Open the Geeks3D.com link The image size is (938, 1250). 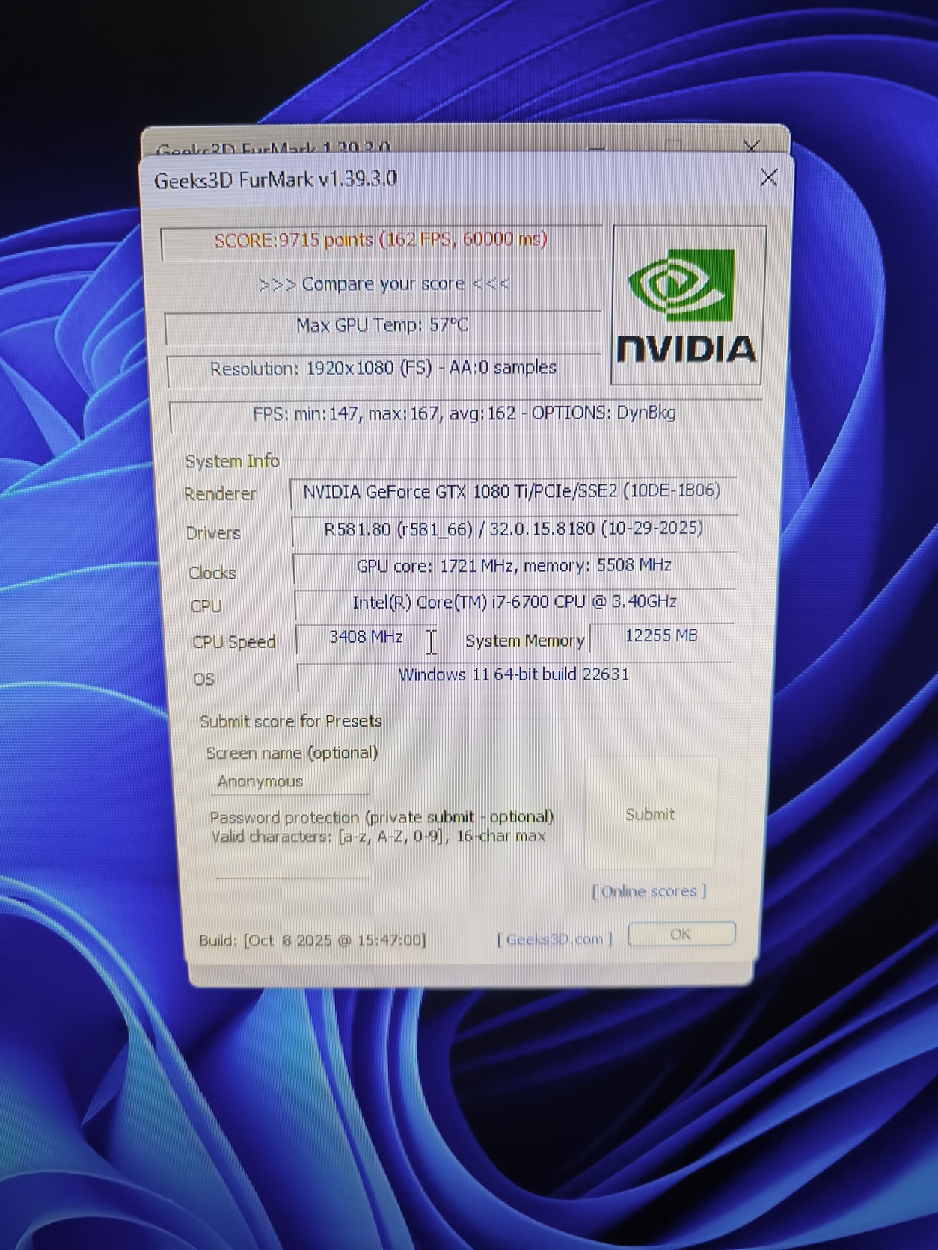coord(554,939)
